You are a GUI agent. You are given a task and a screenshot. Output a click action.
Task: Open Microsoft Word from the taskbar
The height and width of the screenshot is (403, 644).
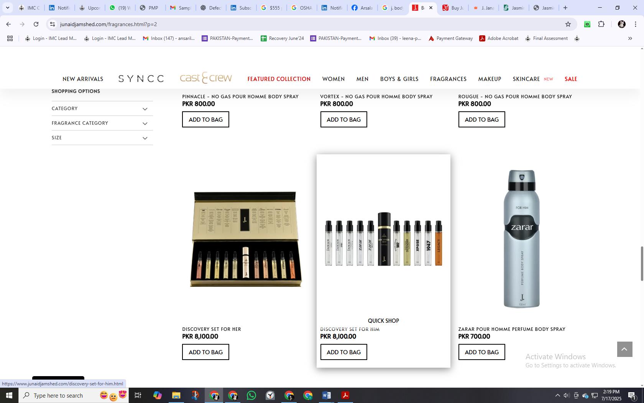click(x=327, y=395)
